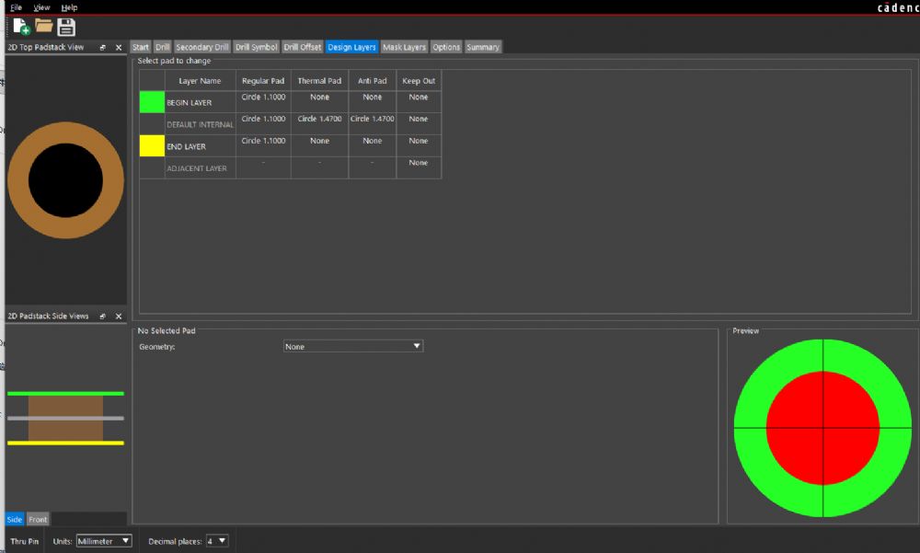Expand the Units Millimeter dropdown
Image resolution: width=920 pixels, height=553 pixels.
[104, 541]
